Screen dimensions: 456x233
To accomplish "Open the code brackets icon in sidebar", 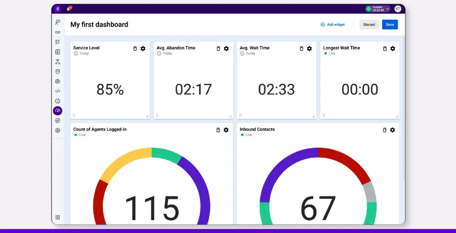I will (57, 91).
